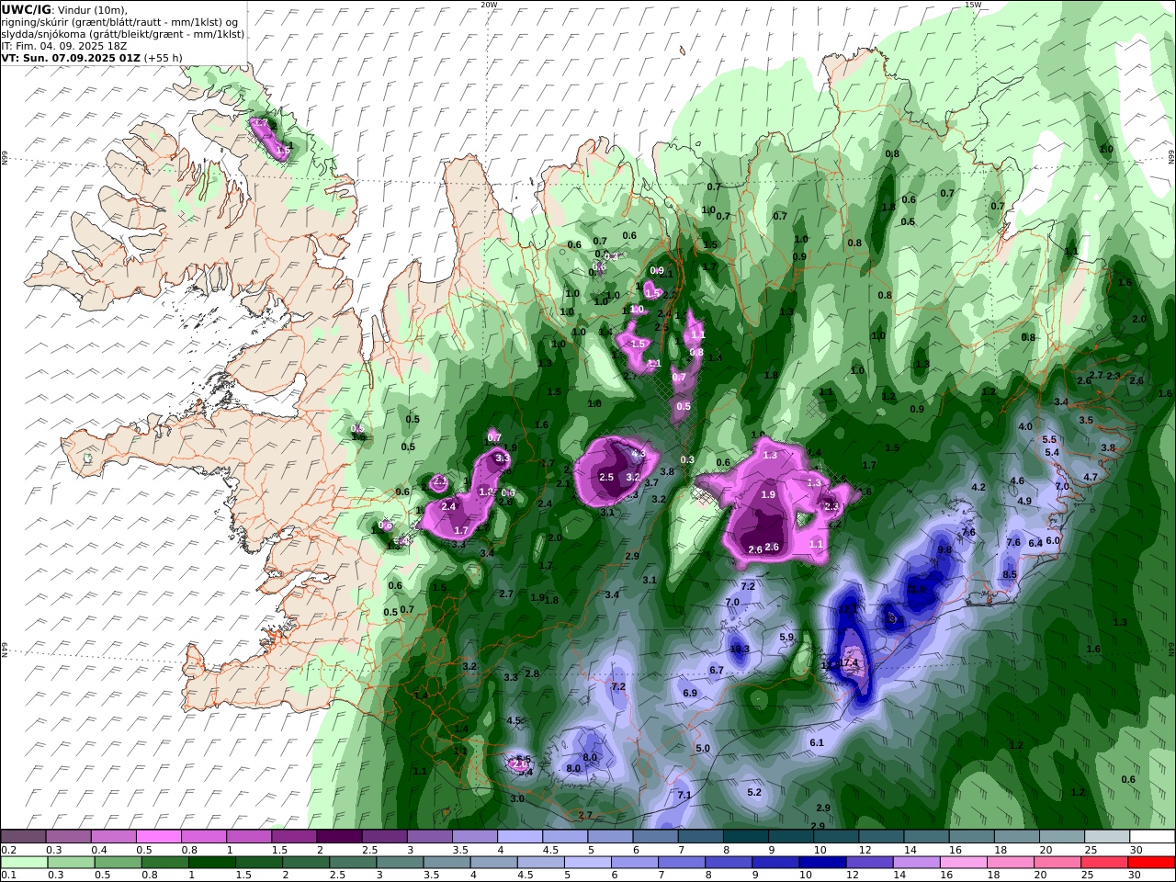Pick the light pink 16 swatch, lower legend
The width and height of the screenshot is (1176, 882).
964,863
